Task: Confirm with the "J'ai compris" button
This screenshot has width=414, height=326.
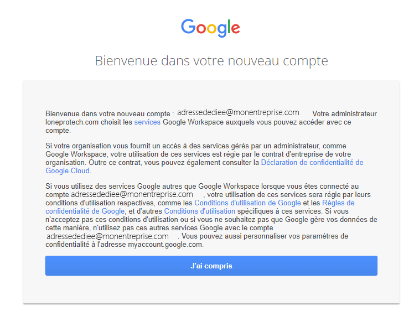Action: [211, 266]
